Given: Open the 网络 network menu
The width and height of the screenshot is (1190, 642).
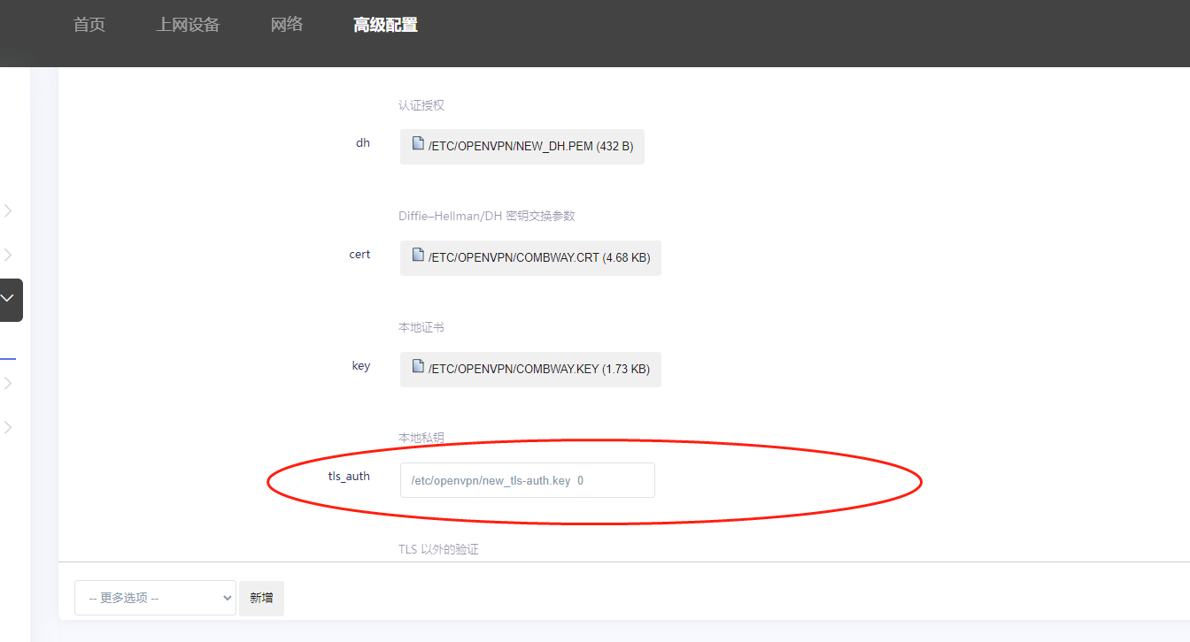Looking at the screenshot, I should pos(287,25).
